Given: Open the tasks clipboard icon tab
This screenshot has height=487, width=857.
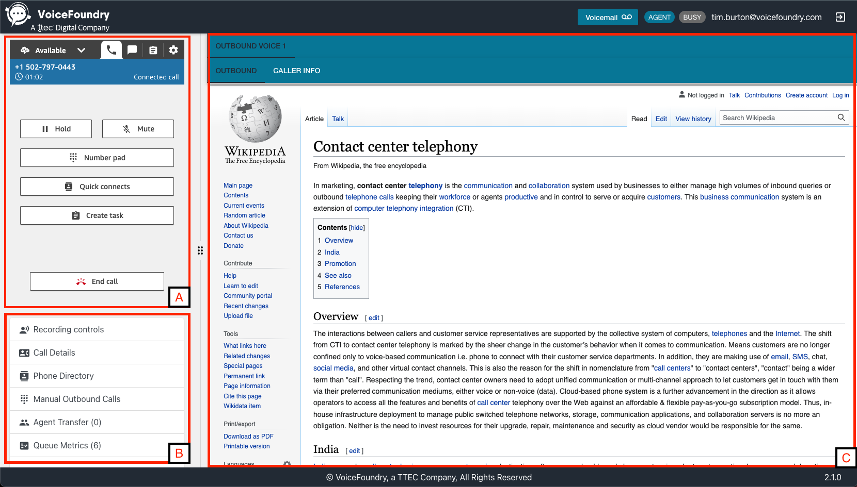Looking at the screenshot, I should (x=153, y=50).
